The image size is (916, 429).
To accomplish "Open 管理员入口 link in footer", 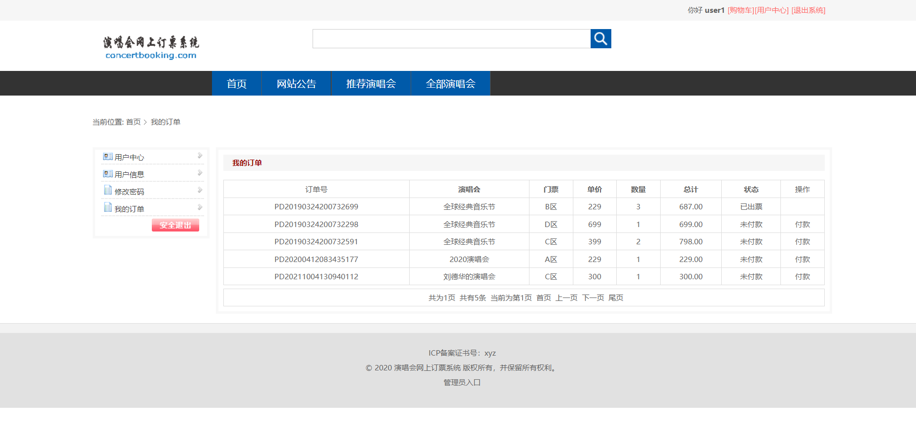I will click(462, 382).
